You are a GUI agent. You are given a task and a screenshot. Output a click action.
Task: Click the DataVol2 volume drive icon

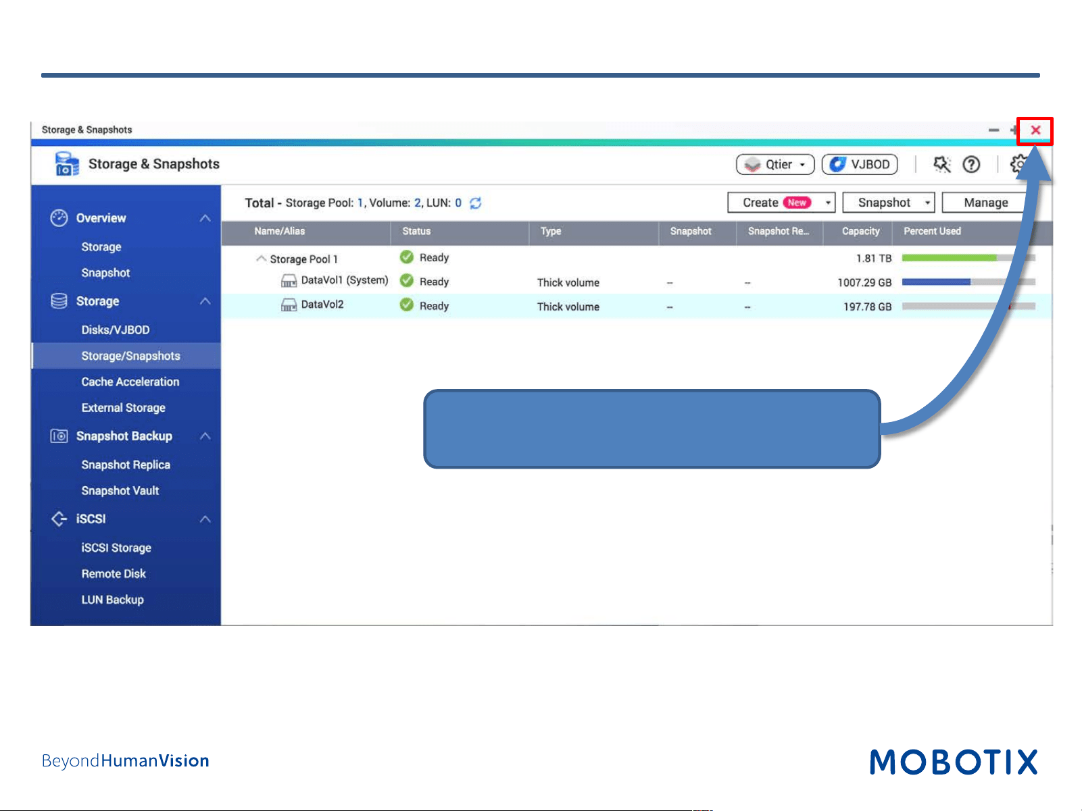(x=289, y=305)
